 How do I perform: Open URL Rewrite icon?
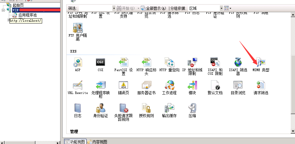pyautogui.click(x=78, y=85)
